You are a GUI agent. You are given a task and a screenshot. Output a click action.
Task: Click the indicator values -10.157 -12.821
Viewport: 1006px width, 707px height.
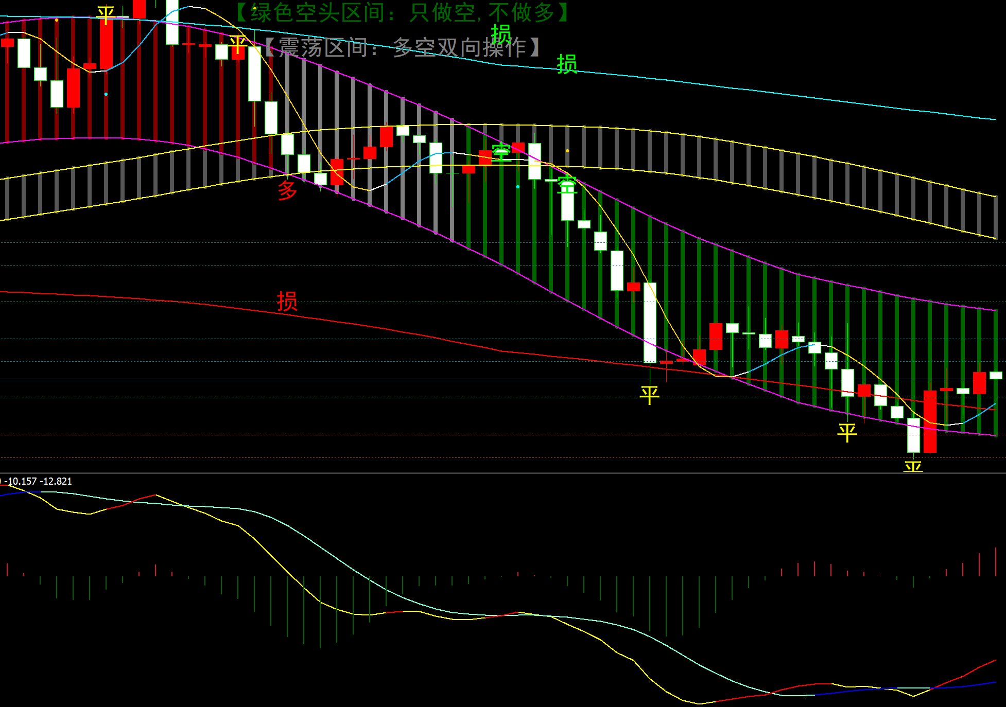(39, 481)
